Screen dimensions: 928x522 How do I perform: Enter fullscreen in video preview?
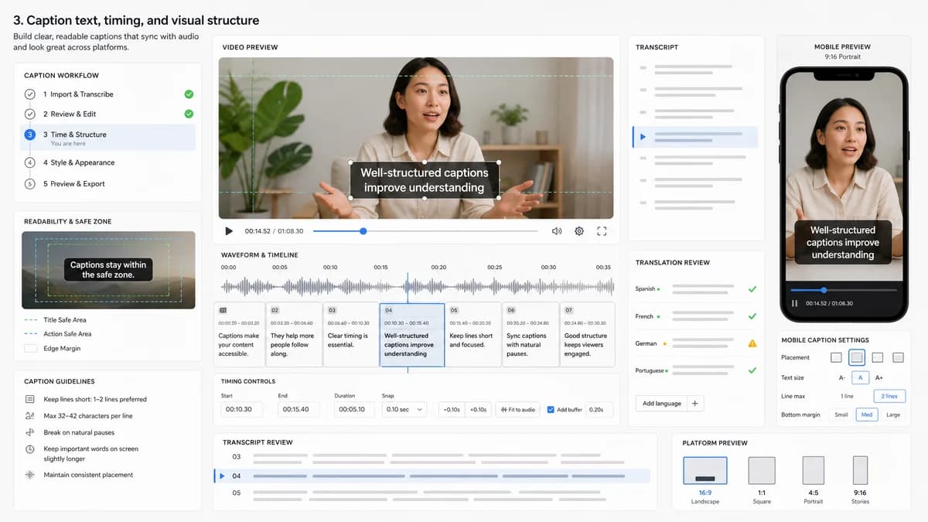point(602,230)
